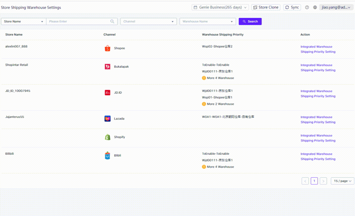Click the Store Clone button
This screenshot has width=355, height=216.
[266, 7]
